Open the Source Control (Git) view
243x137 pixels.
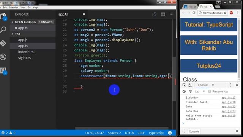pyautogui.click(x=3, y=43)
